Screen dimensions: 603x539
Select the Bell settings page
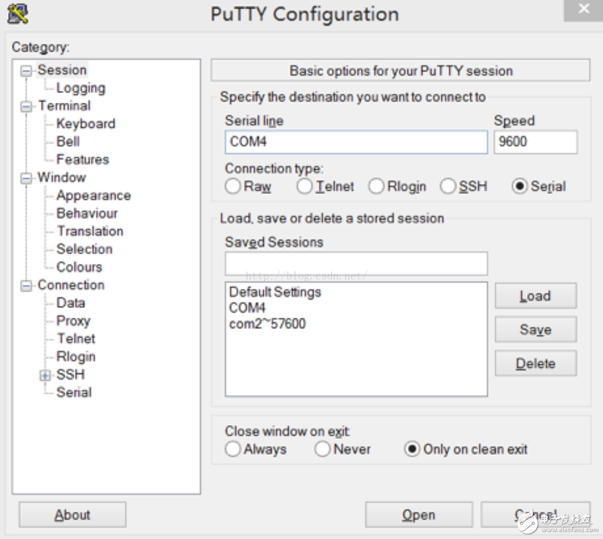(x=68, y=141)
